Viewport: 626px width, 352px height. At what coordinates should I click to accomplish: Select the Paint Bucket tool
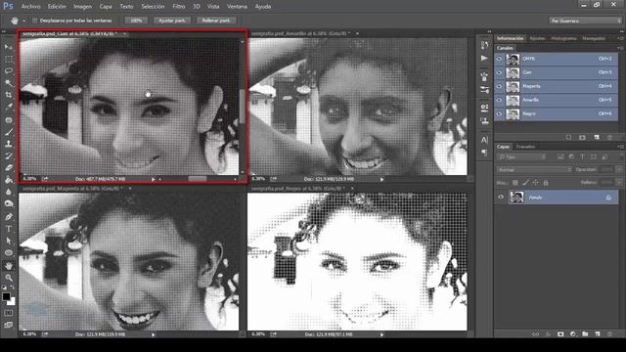point(9,180)
